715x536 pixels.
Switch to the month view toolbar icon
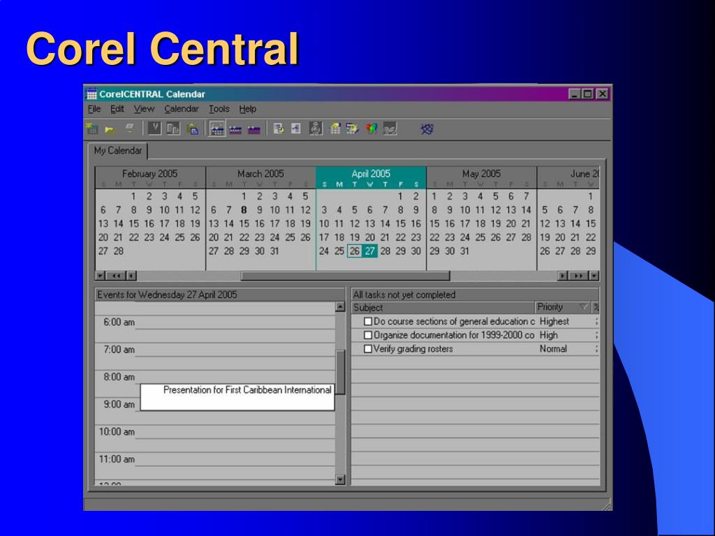click(x=253, y=130)
